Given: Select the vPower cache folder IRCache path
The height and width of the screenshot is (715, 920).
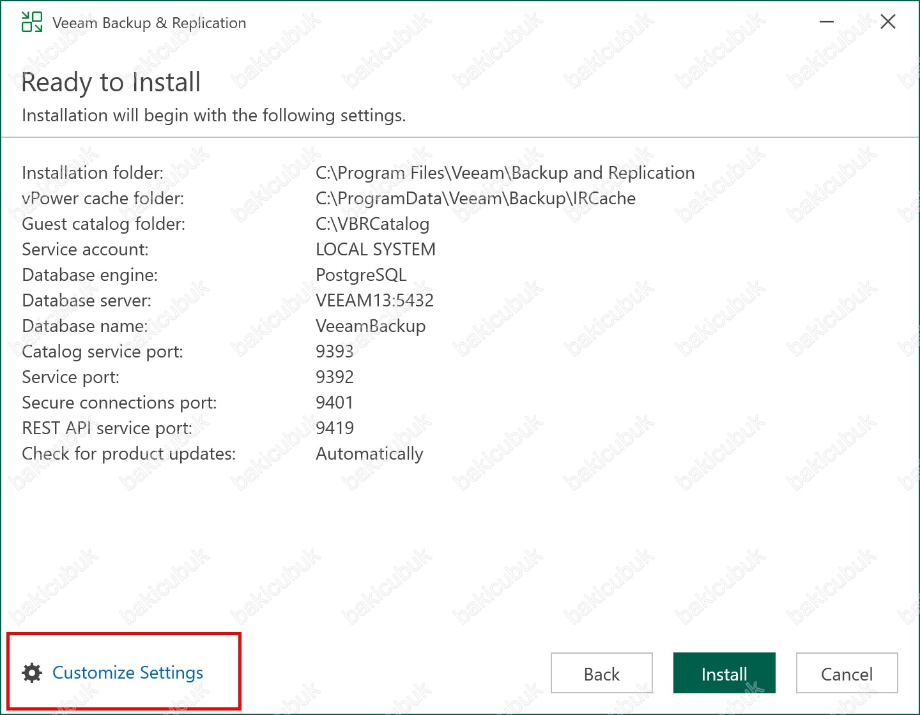Looking at the screenshot, I should (475, 199).
